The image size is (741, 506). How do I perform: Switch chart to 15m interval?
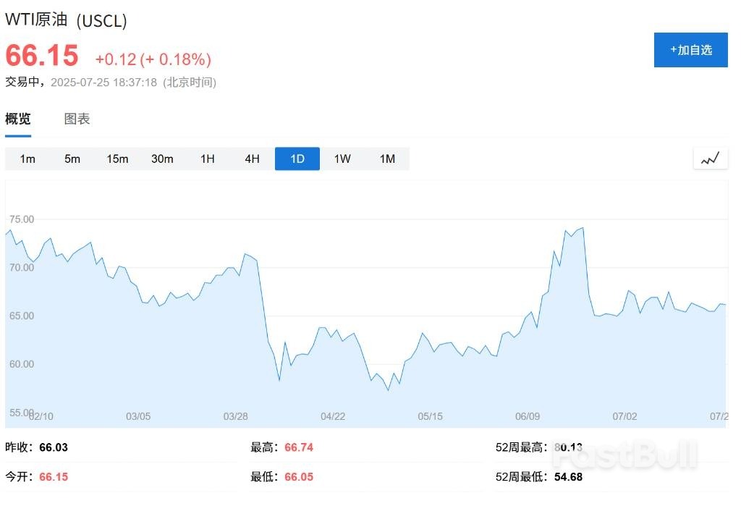click(117, 159)
